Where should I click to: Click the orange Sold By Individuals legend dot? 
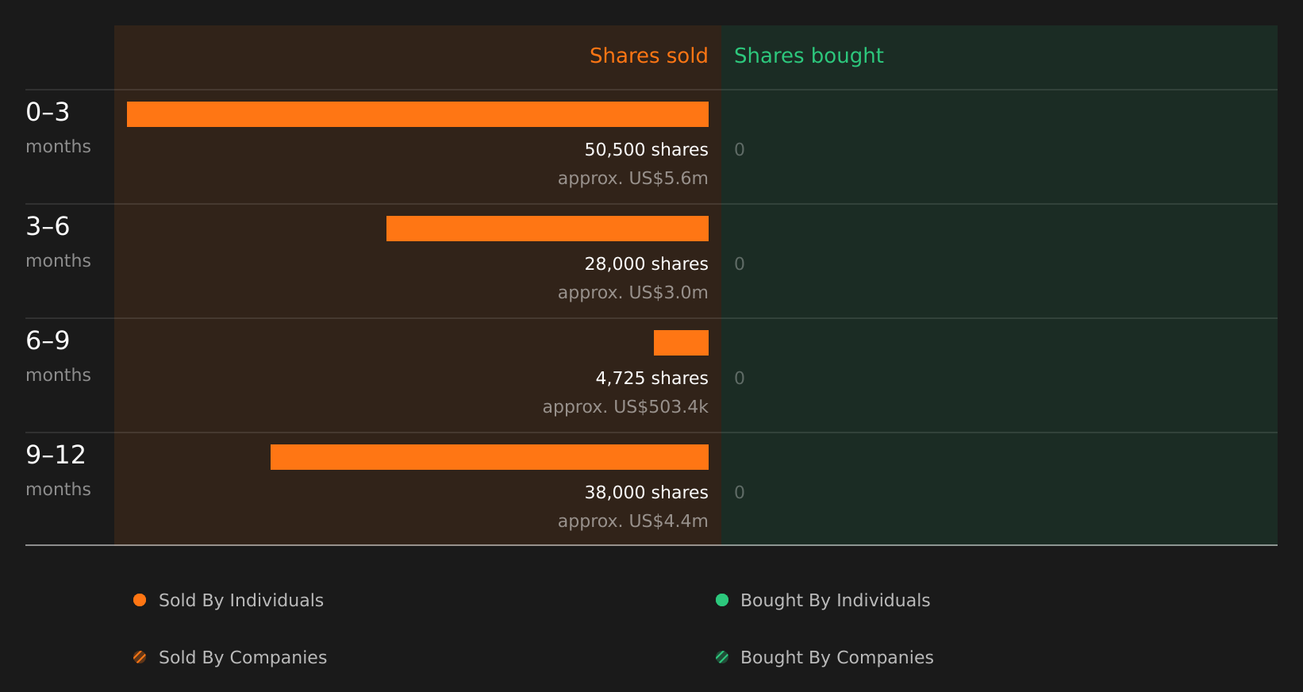pyautogui.click(x=140, y=600)
